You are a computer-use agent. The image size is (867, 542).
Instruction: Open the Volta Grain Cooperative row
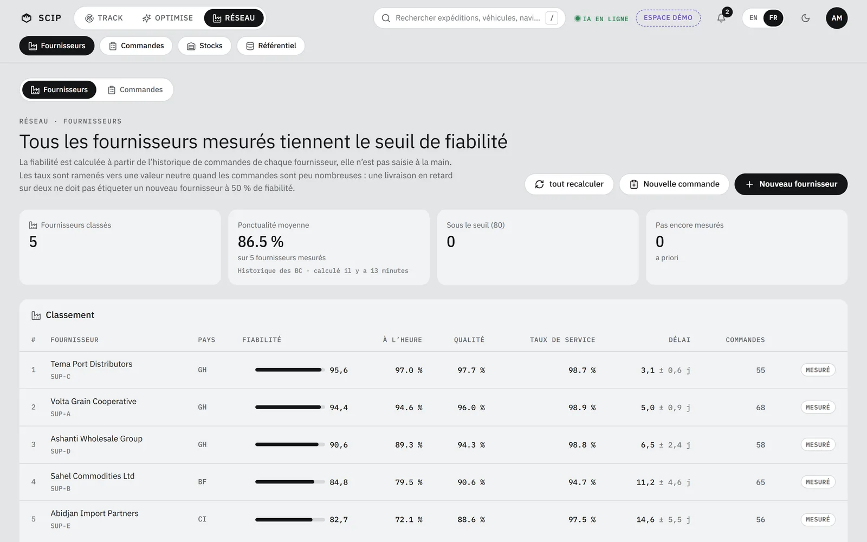click(x=433, y=408)
